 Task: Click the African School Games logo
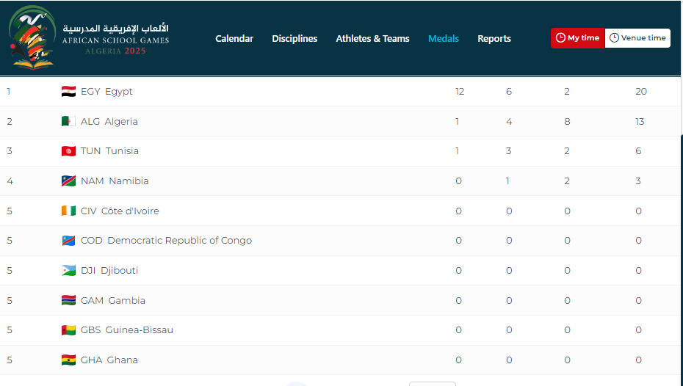[x=88, y=37]
